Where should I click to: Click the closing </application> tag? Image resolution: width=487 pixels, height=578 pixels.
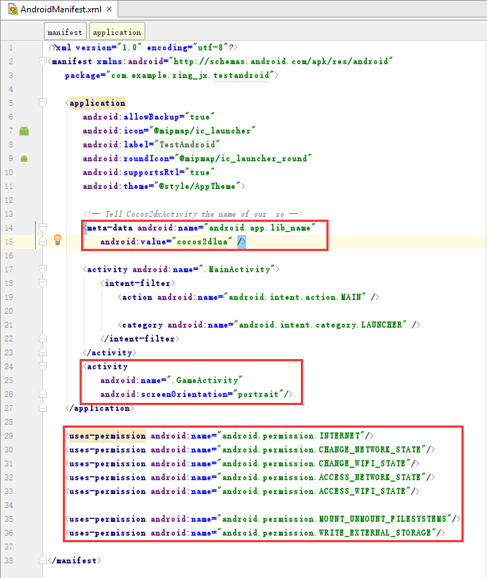point(99,408)
